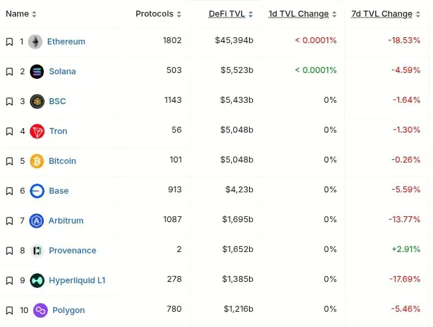Click the Ethereum chain logo icon
433x327 pixels.
[x=35, y=41]
